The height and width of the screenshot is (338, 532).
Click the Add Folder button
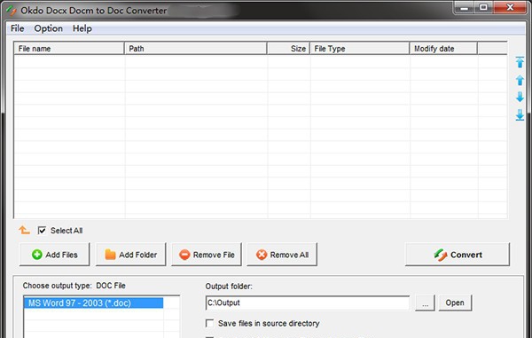(x=130, y=255)
